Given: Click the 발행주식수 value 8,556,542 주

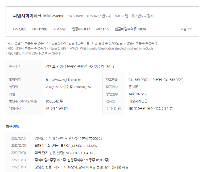Looking at the screenshot, I should click(54, 101).
